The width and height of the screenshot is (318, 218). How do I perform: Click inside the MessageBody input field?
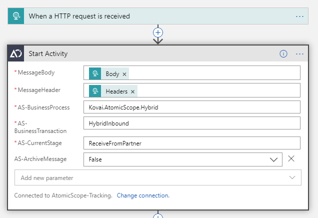coord(192,73)
